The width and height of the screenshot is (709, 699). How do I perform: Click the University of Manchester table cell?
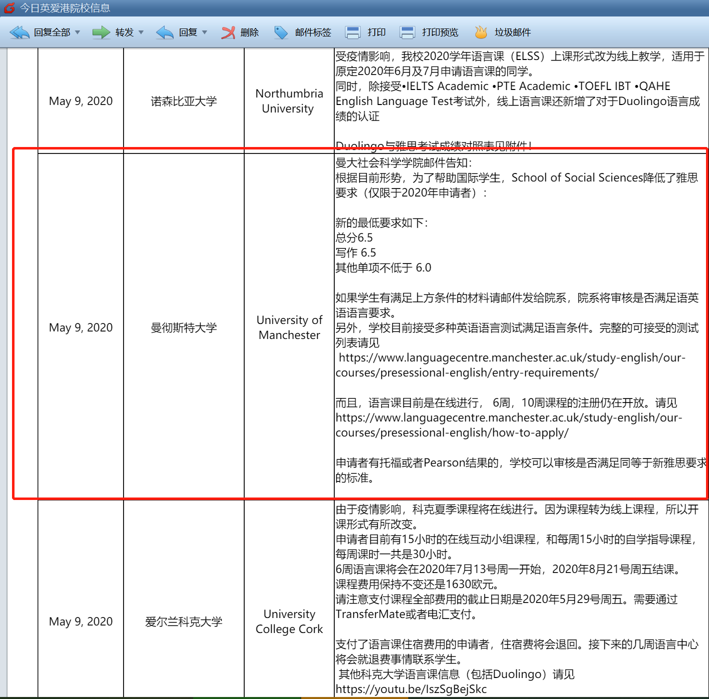coord(289,327)
